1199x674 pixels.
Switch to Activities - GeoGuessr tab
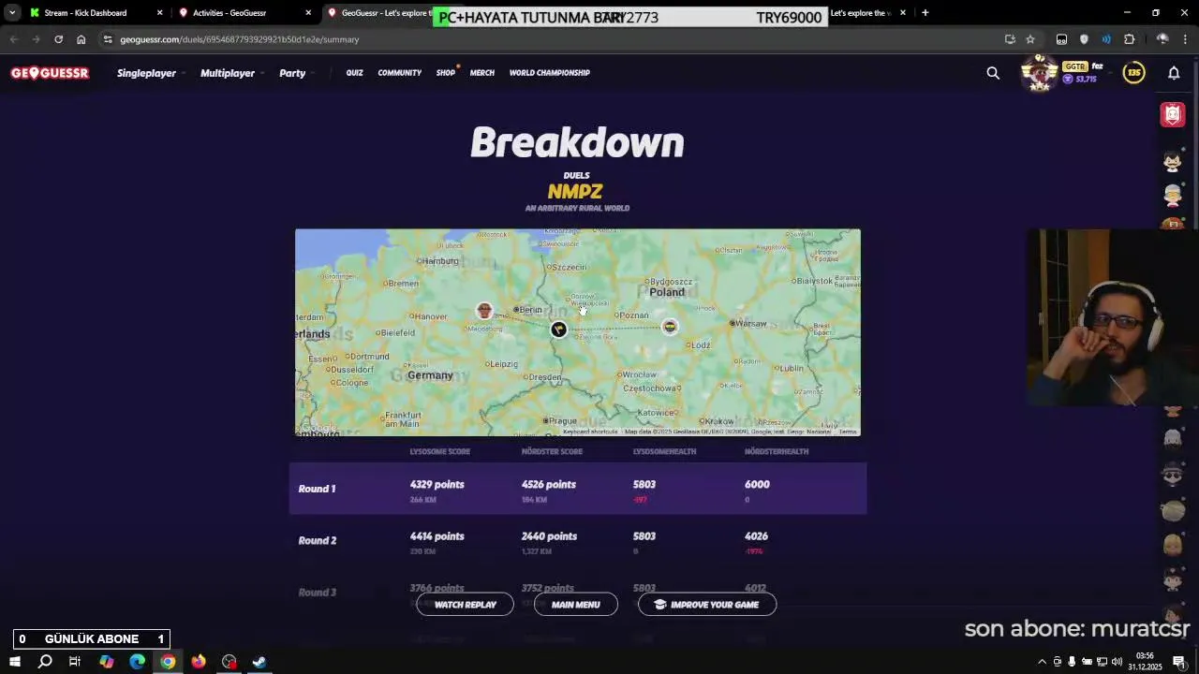229,13
